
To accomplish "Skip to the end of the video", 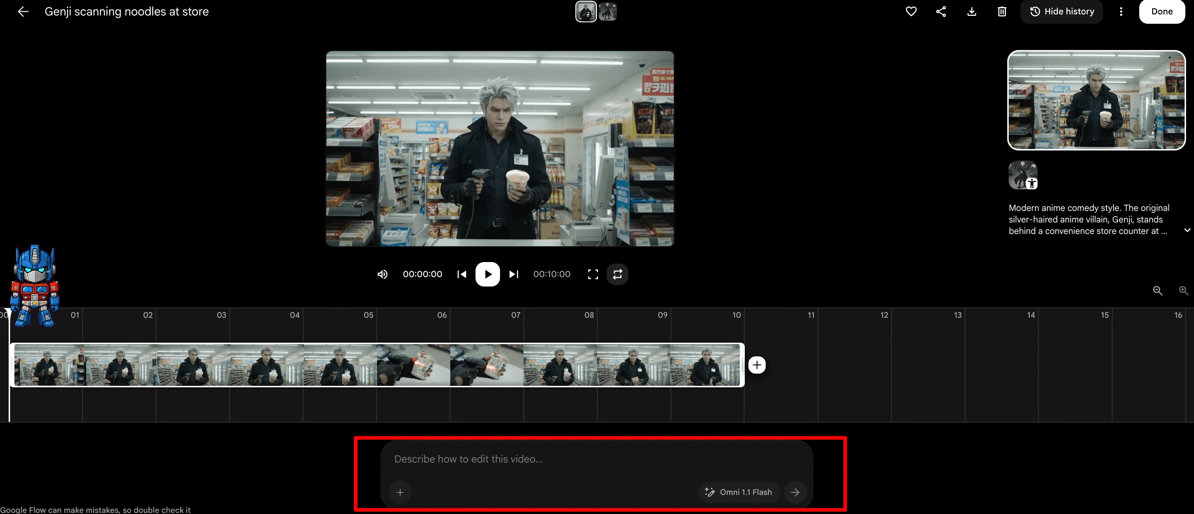I will point(514,274).
